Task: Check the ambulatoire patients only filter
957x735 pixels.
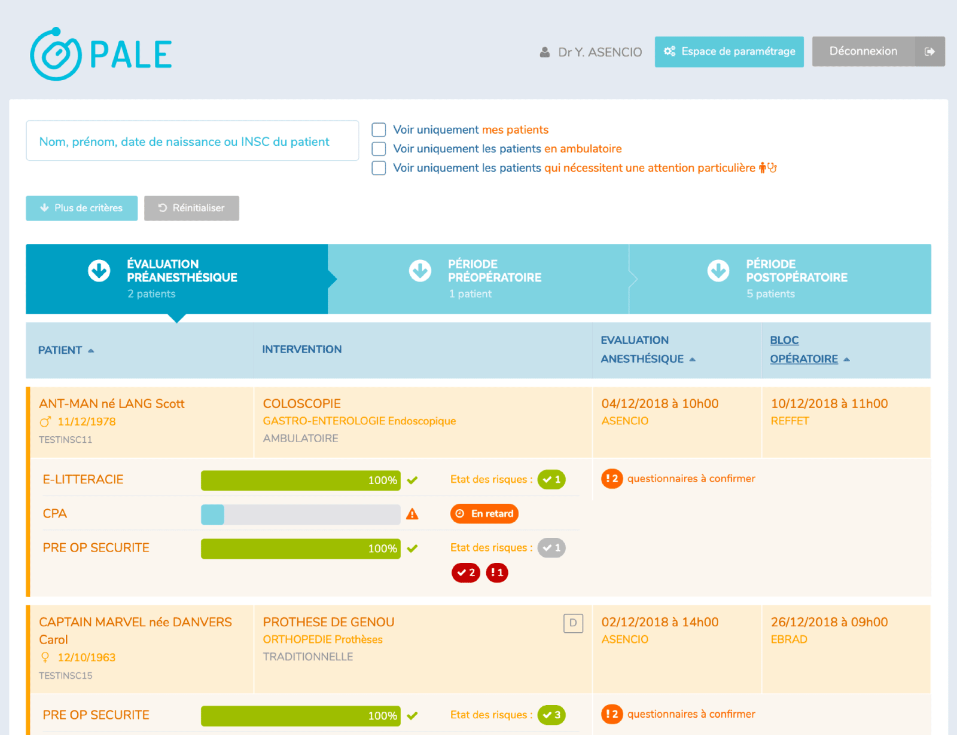Action: click(379, 149)
